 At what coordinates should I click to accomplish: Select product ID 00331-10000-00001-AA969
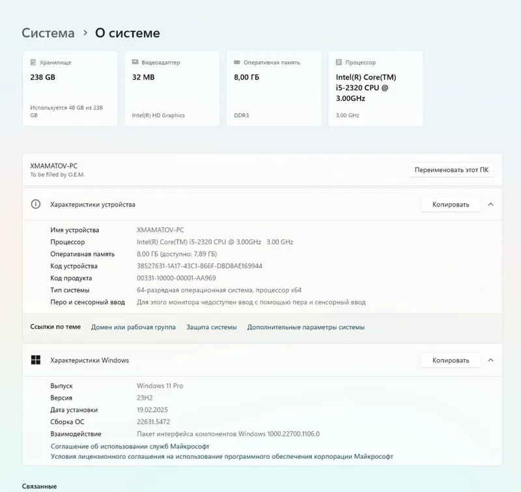click(176, 278)
